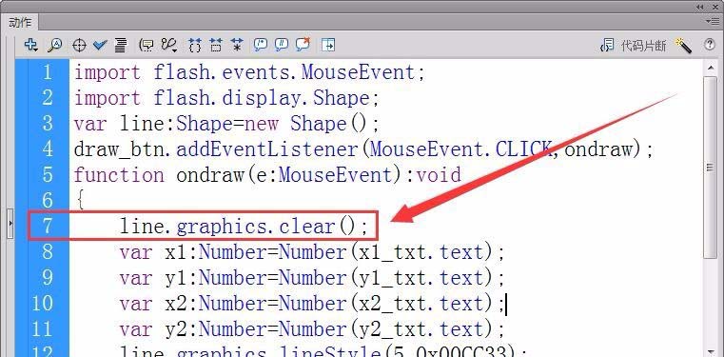724x357 pixels.
Task: Click the opening brace on line 6
Action: [x=80, y=201]
